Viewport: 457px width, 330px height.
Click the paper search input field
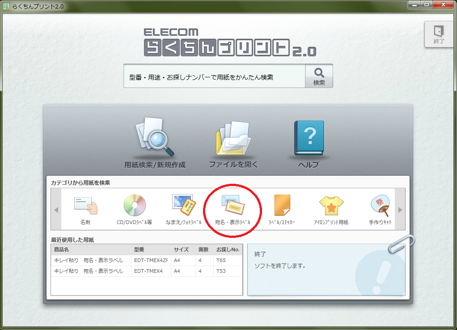215,76
